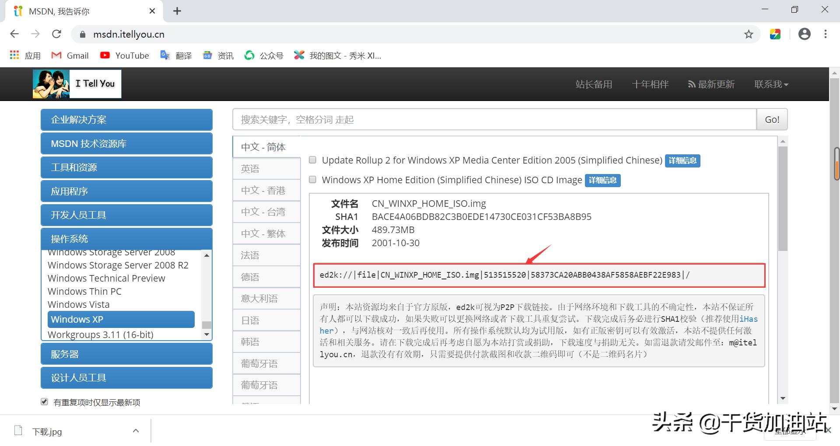Check the Update Rollup 2 checkbox

coord(312,160)
